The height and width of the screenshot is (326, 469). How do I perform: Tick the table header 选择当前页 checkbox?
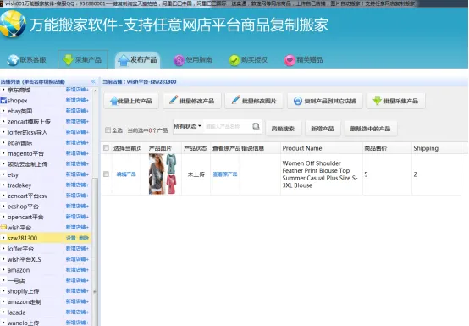tap(106, 147)
